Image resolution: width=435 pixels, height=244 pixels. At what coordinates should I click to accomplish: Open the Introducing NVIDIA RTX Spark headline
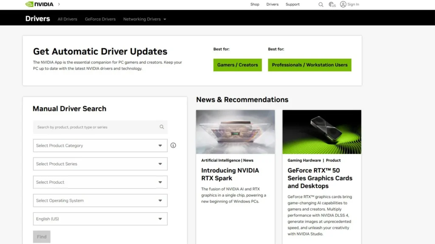click(230, 174)
